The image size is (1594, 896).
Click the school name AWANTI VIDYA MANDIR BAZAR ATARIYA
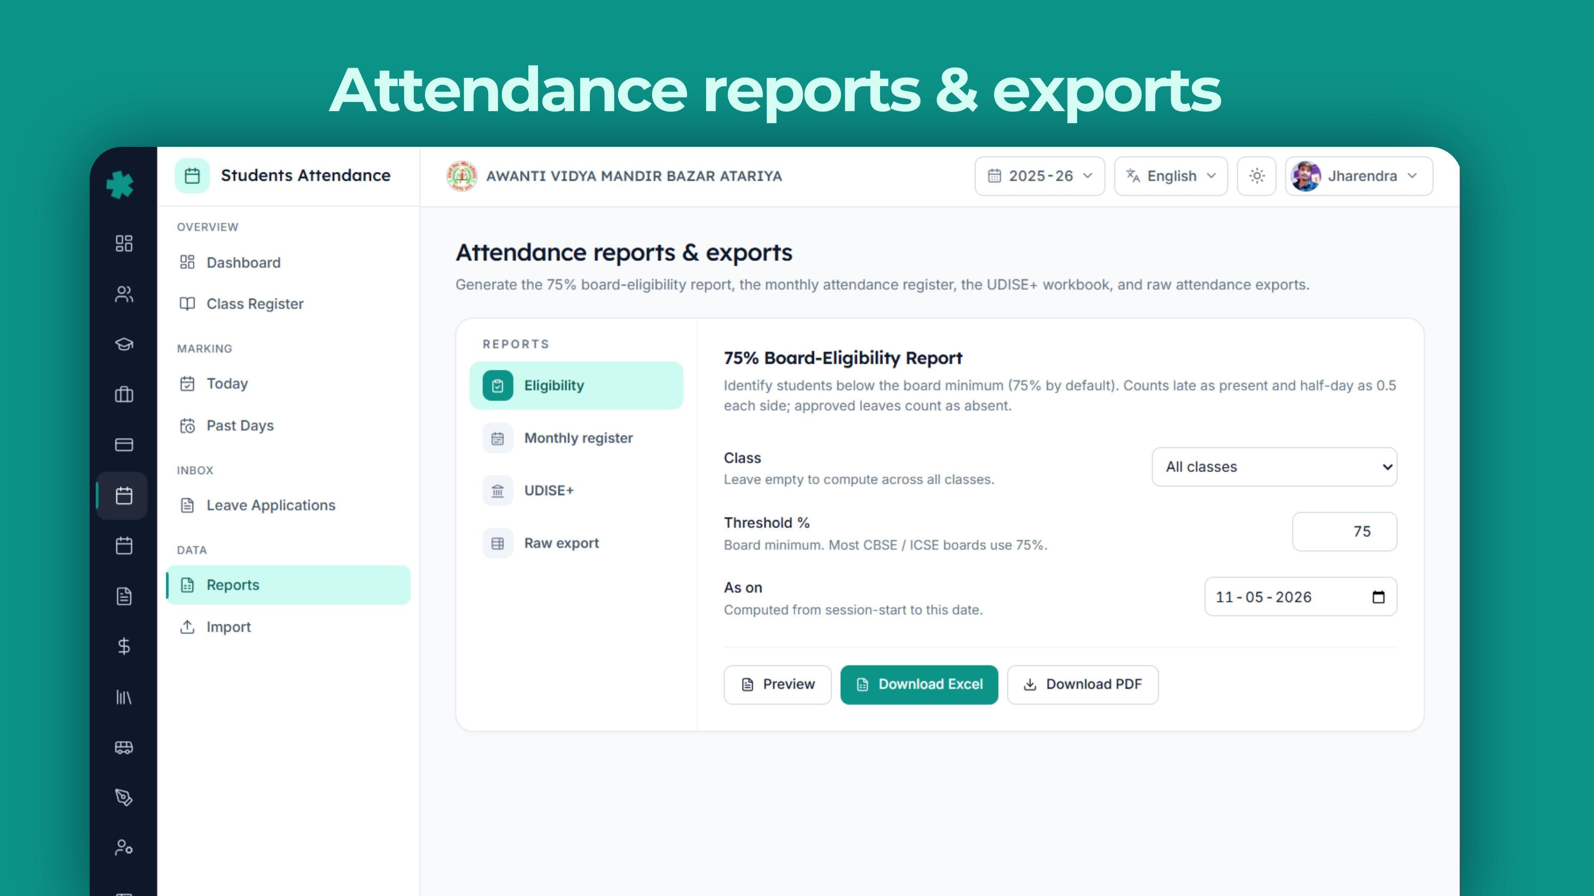click(633, 176)
